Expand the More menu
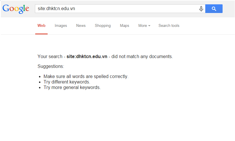The image size is (235, 141). [144, 26]
